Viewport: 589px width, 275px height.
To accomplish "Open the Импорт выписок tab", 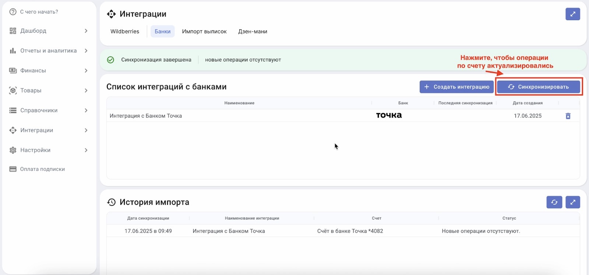I will tap(204, 32).
